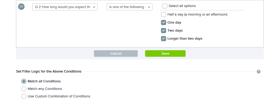Save the filter conditions

(165, 54)
